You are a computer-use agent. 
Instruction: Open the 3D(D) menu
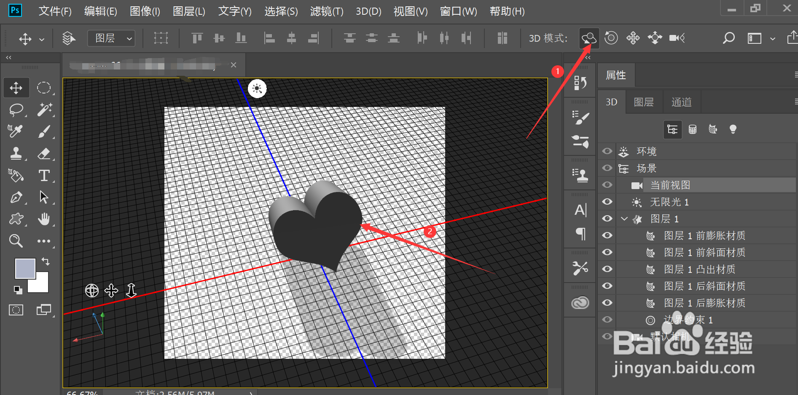368,11
